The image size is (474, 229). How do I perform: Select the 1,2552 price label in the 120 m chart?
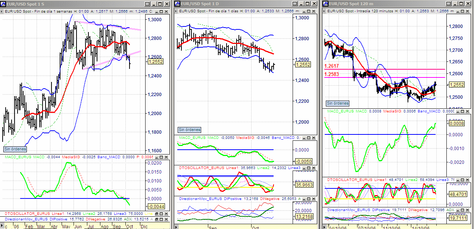tap(457, 85)
